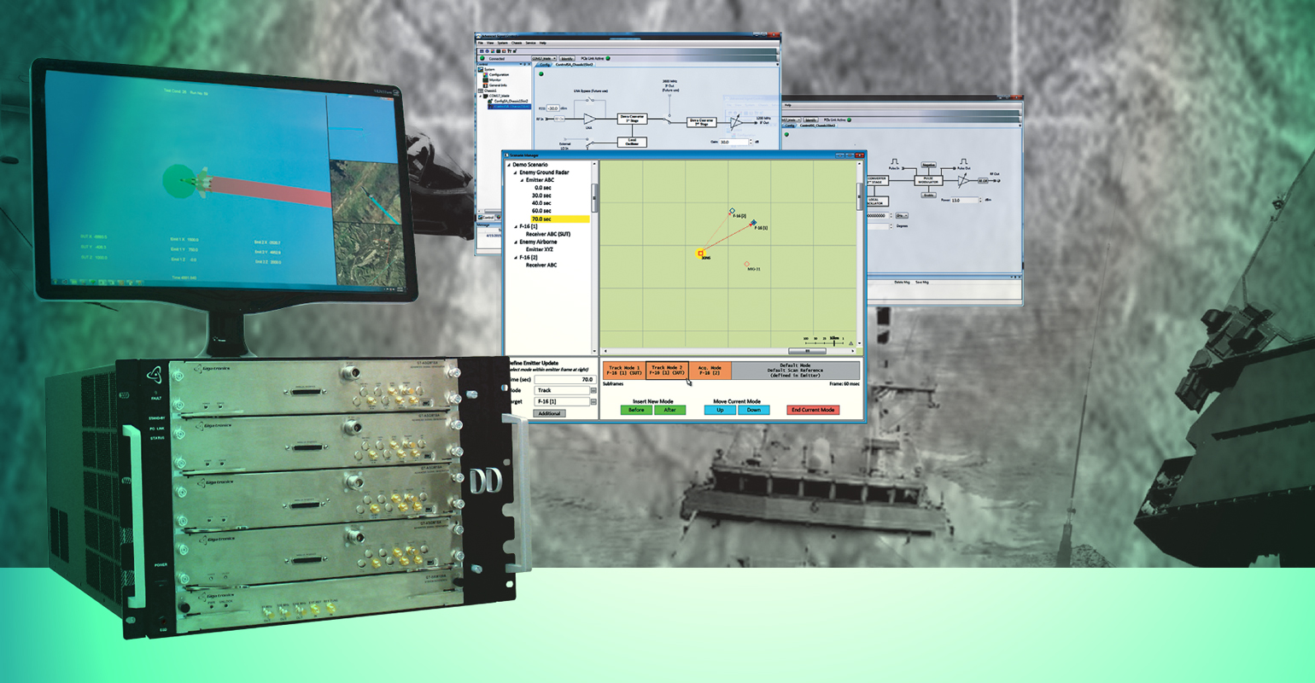Open the Target dropdown showing F-16 [1]
Screen dimensions: 1315x683
coord(593,402)
